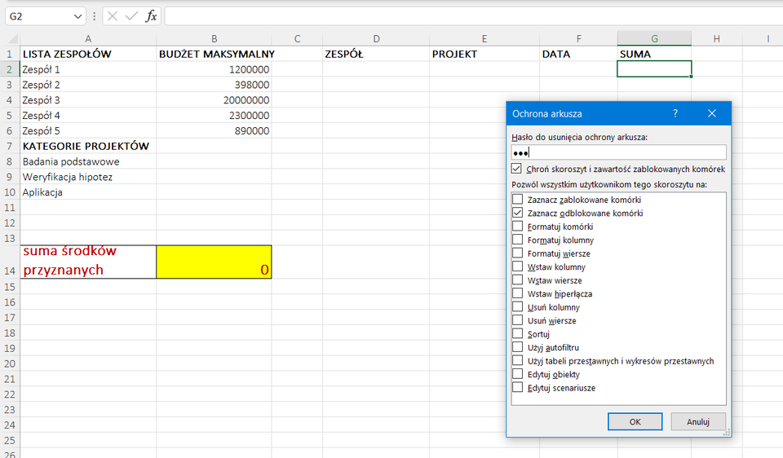The height and width of the screenshot is (458, 783).
Task: Expand the Name Box dropdown arrow
Action: tap(77, 16)
